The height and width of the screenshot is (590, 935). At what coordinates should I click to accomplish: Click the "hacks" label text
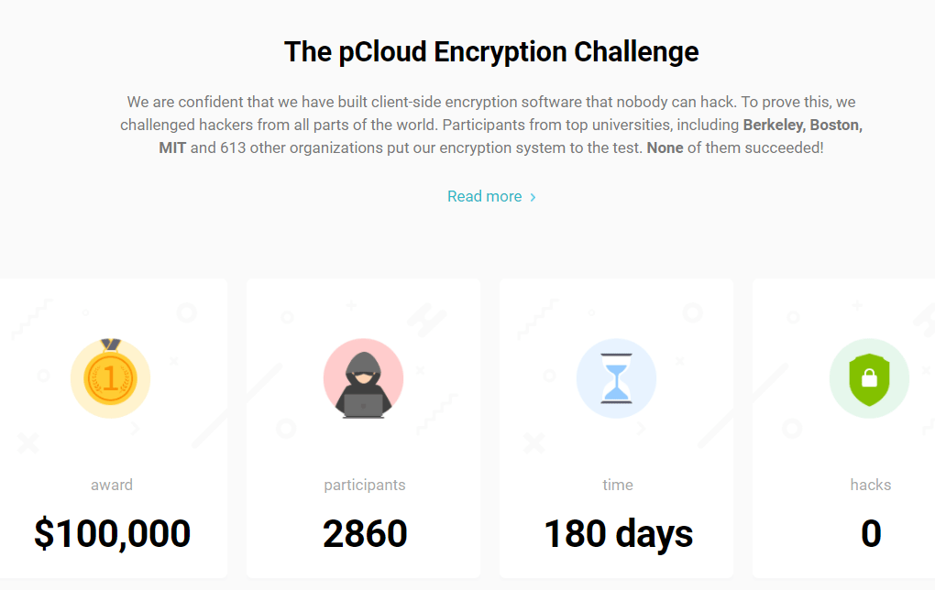point(871,485)
